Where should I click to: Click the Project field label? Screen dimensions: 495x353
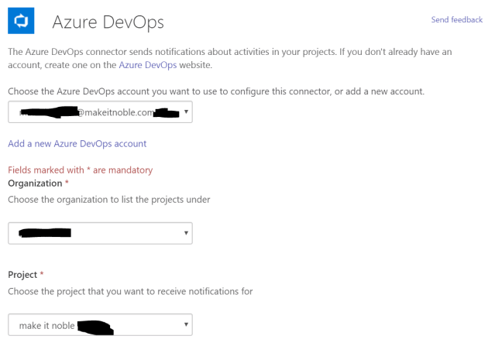pyautogui.click(x=22, y=275)
